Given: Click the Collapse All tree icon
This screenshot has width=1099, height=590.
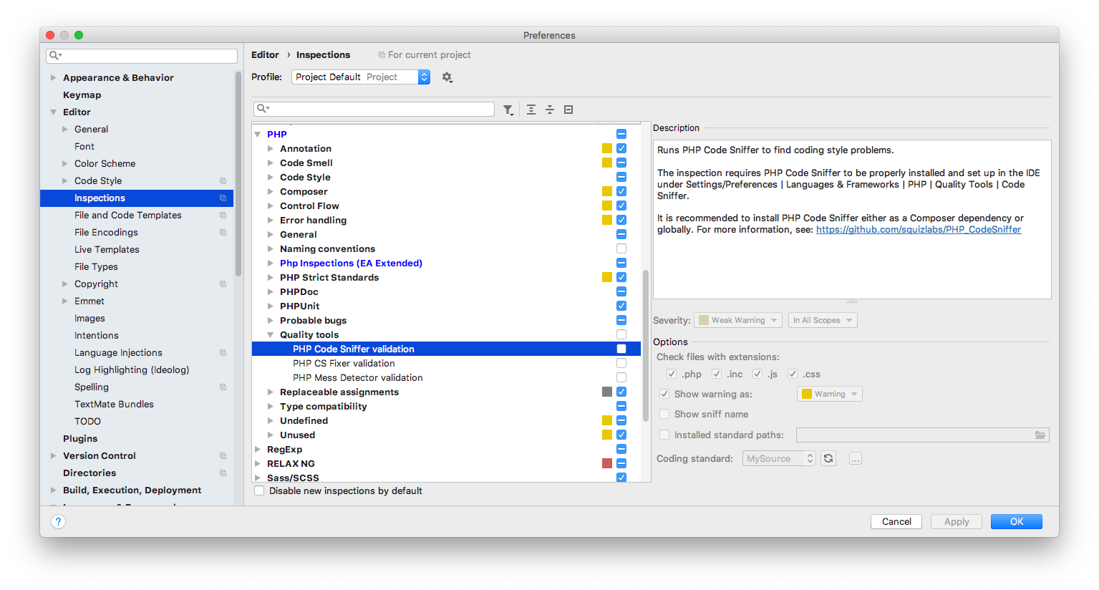Looking at the screenshot, I should point(550,110).
